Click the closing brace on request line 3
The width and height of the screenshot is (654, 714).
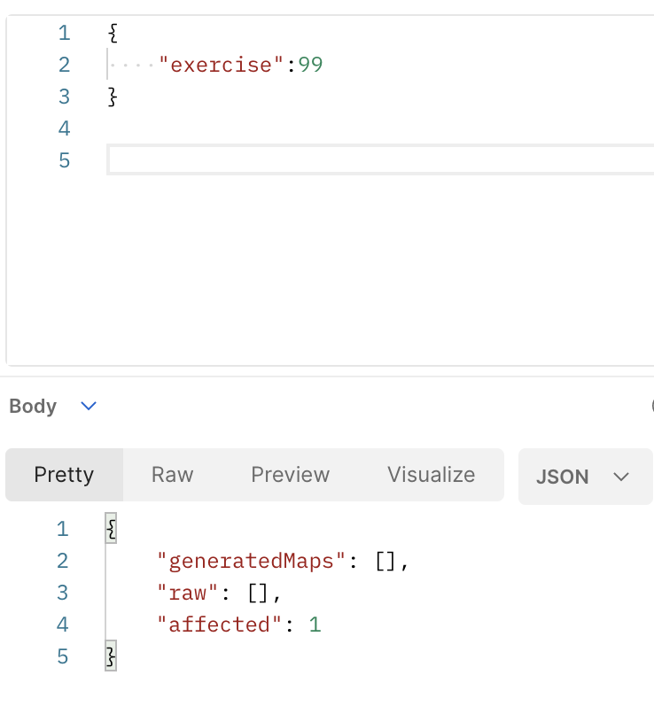113,97
